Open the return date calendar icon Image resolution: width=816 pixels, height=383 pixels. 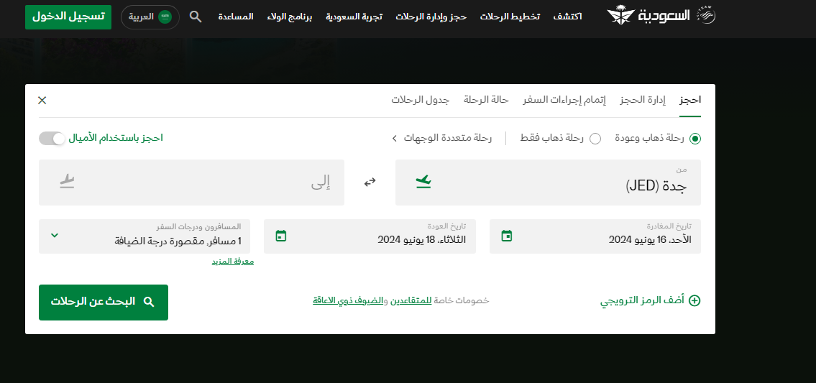[x=281, y=236]
